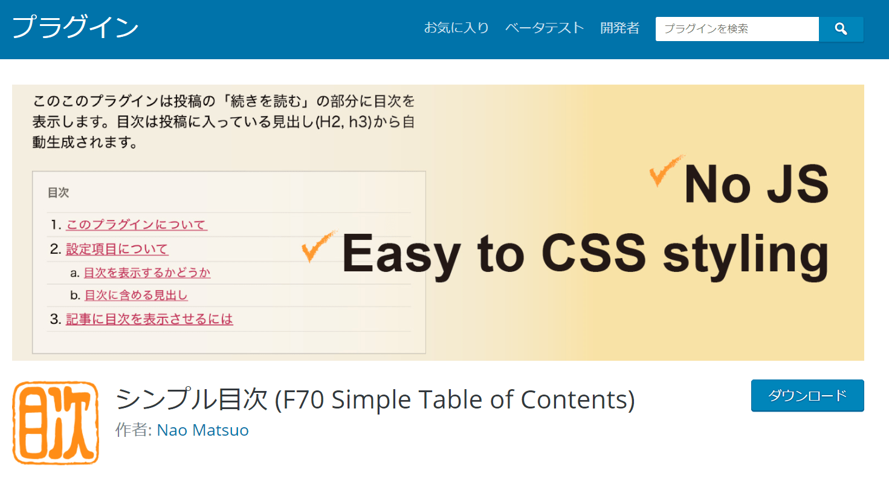Click the プラグイン header title
The width and height of the screenshot is (889, 481).
(x=76, y=28)
